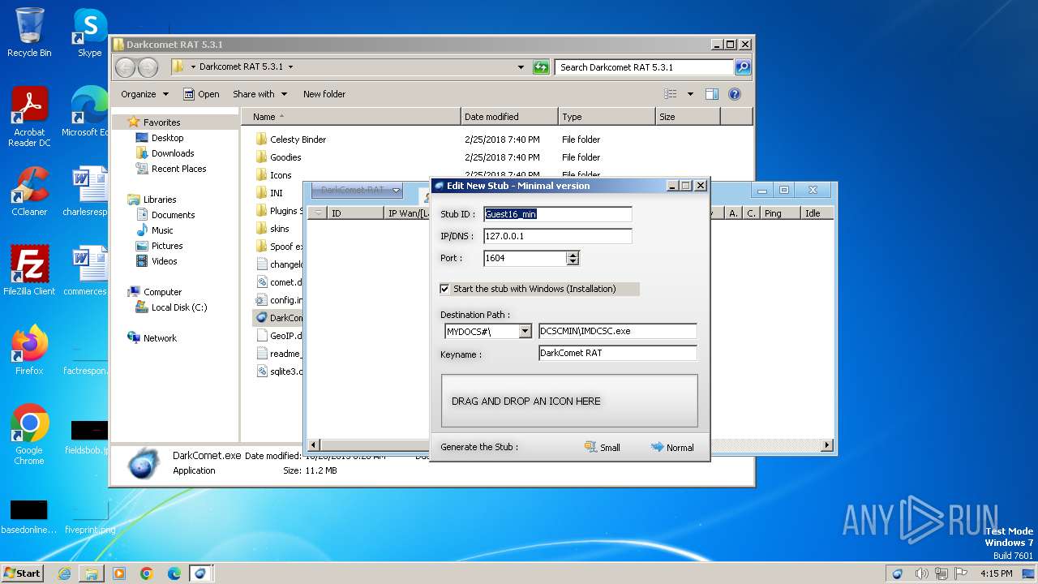Viewport: 1038px width, 584px height.
Task: Sort by the Name column header
Action: pyautogui.click(x=350, y=117)
